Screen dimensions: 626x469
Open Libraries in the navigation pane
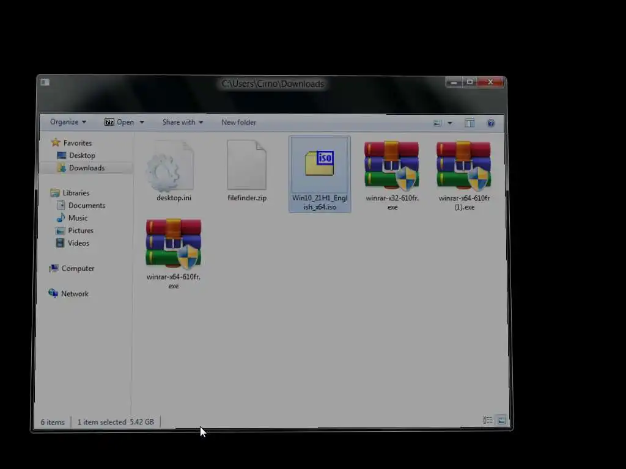point(70,193)
